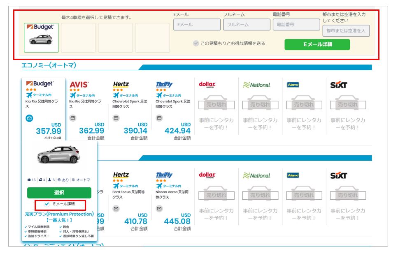Click the green 選択 button on the Budget card
Image resolution: width=398 pixels, height=256 pixels.
tap(59, 193)
